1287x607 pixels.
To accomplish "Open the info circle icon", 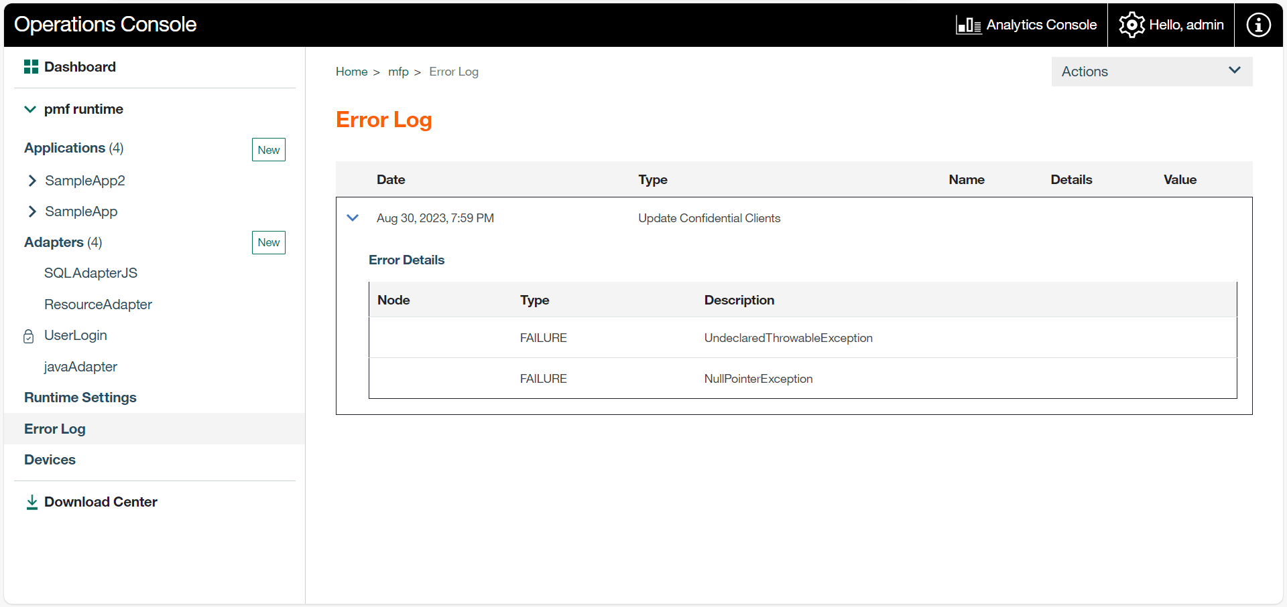I will (1258, 25).
